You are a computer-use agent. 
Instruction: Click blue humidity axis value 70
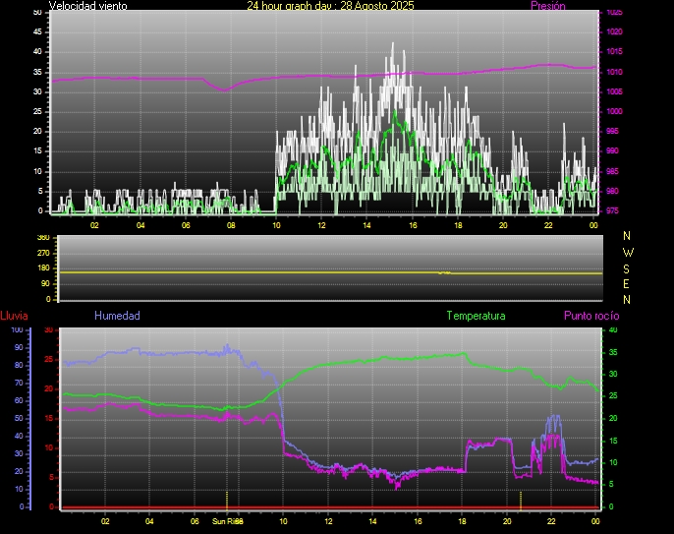19,383
